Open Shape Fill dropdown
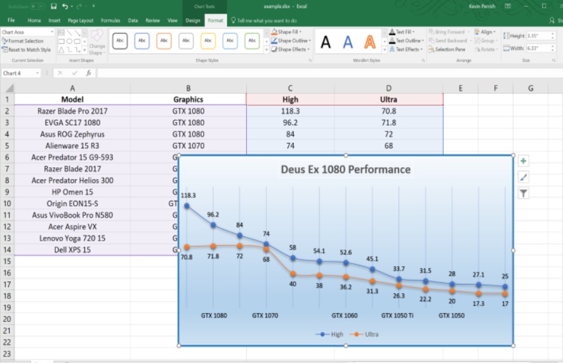This screenshot has height=363, width=563. tap(286, 32)
